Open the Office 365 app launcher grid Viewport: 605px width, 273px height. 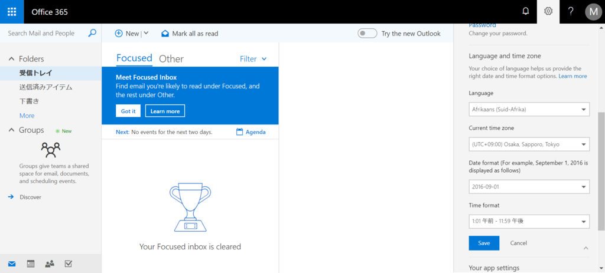[12, 12]
